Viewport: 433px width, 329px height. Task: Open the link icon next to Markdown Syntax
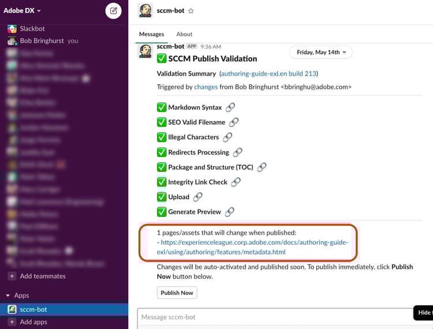pos(230,107)
